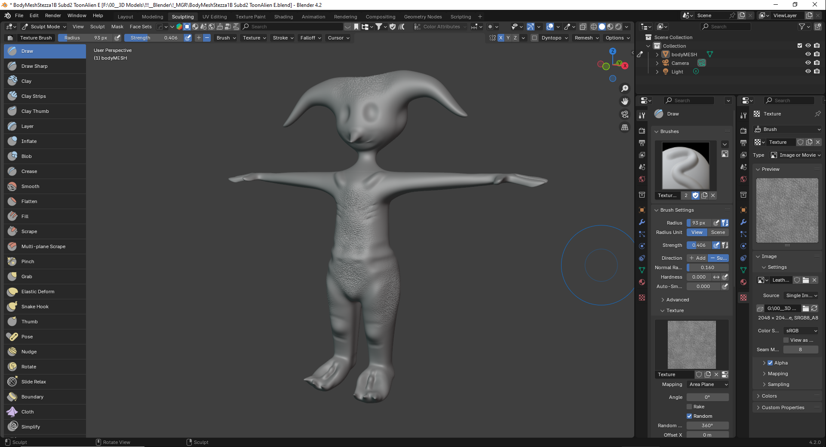The height and width of the screenshot is (447, 826).
Task: Switch to the Shading workspace tab
Action: coord(283,17)
